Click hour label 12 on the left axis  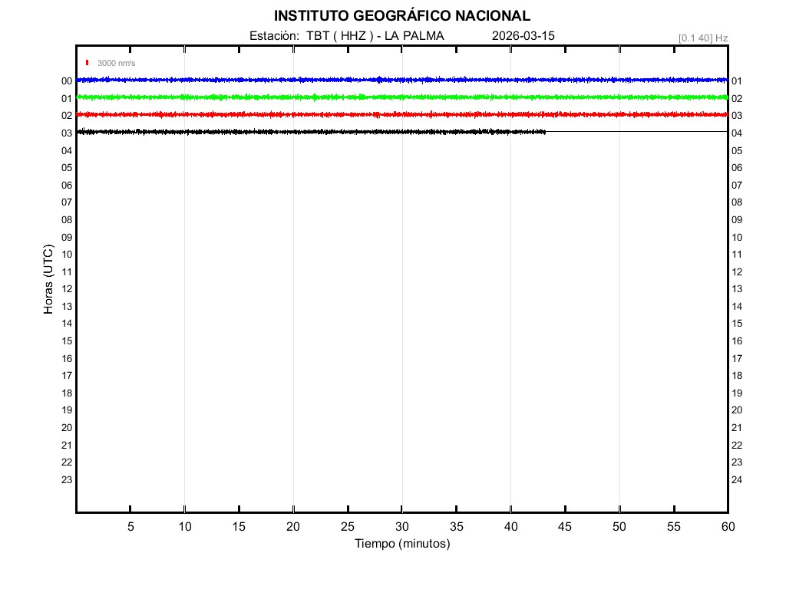click(x=67, y=289)
